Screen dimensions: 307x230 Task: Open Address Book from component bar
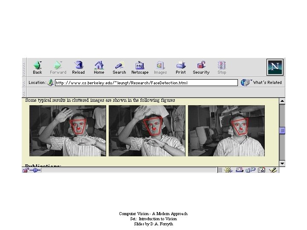click(x=261, y=170)
